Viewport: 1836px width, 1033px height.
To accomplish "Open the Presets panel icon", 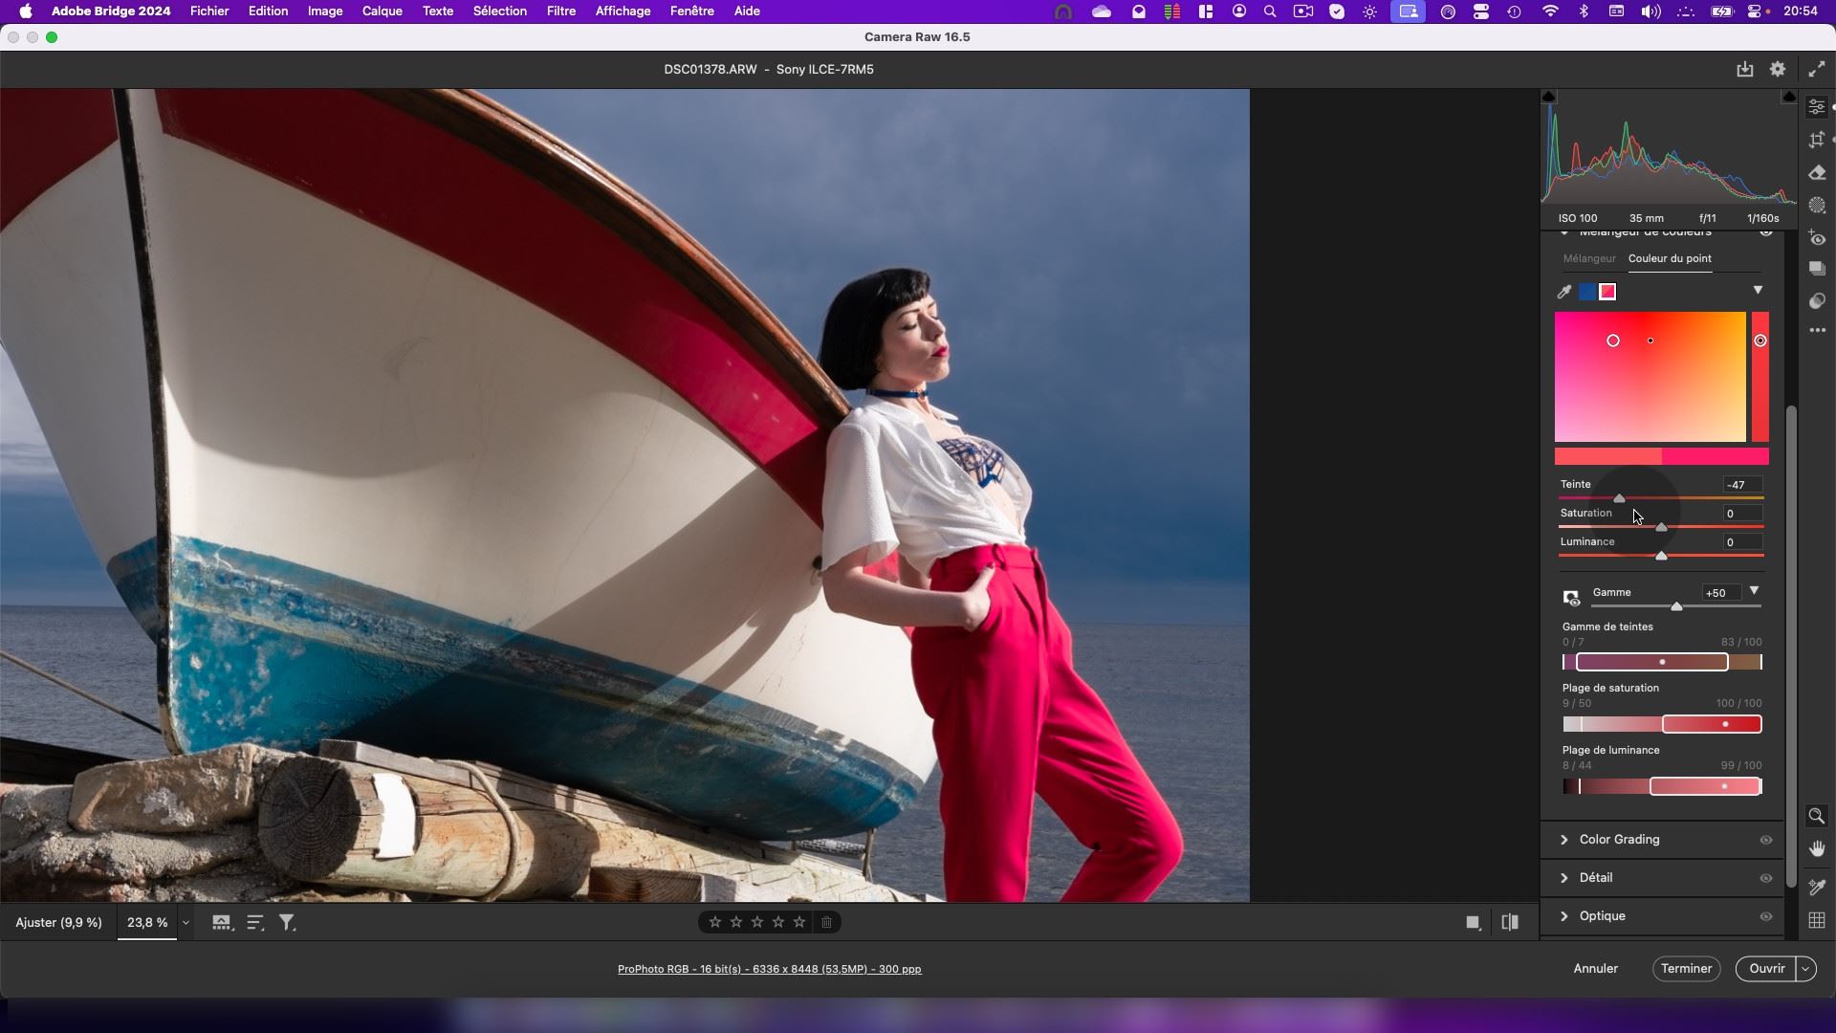I will coord(1817,301).
